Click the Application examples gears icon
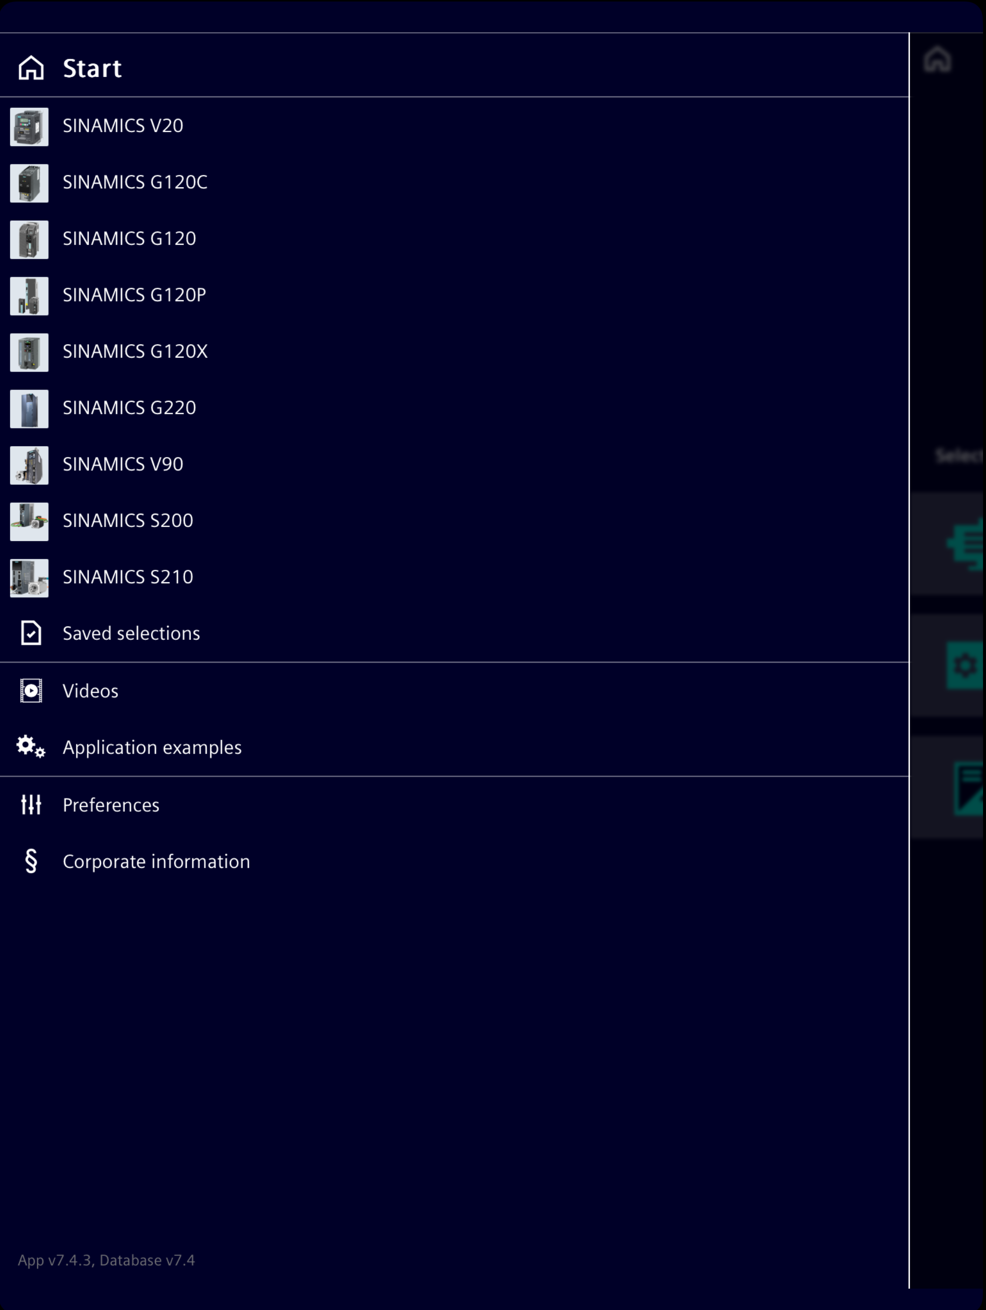This screenshot has height=1310, width=986. coord(31,747)
